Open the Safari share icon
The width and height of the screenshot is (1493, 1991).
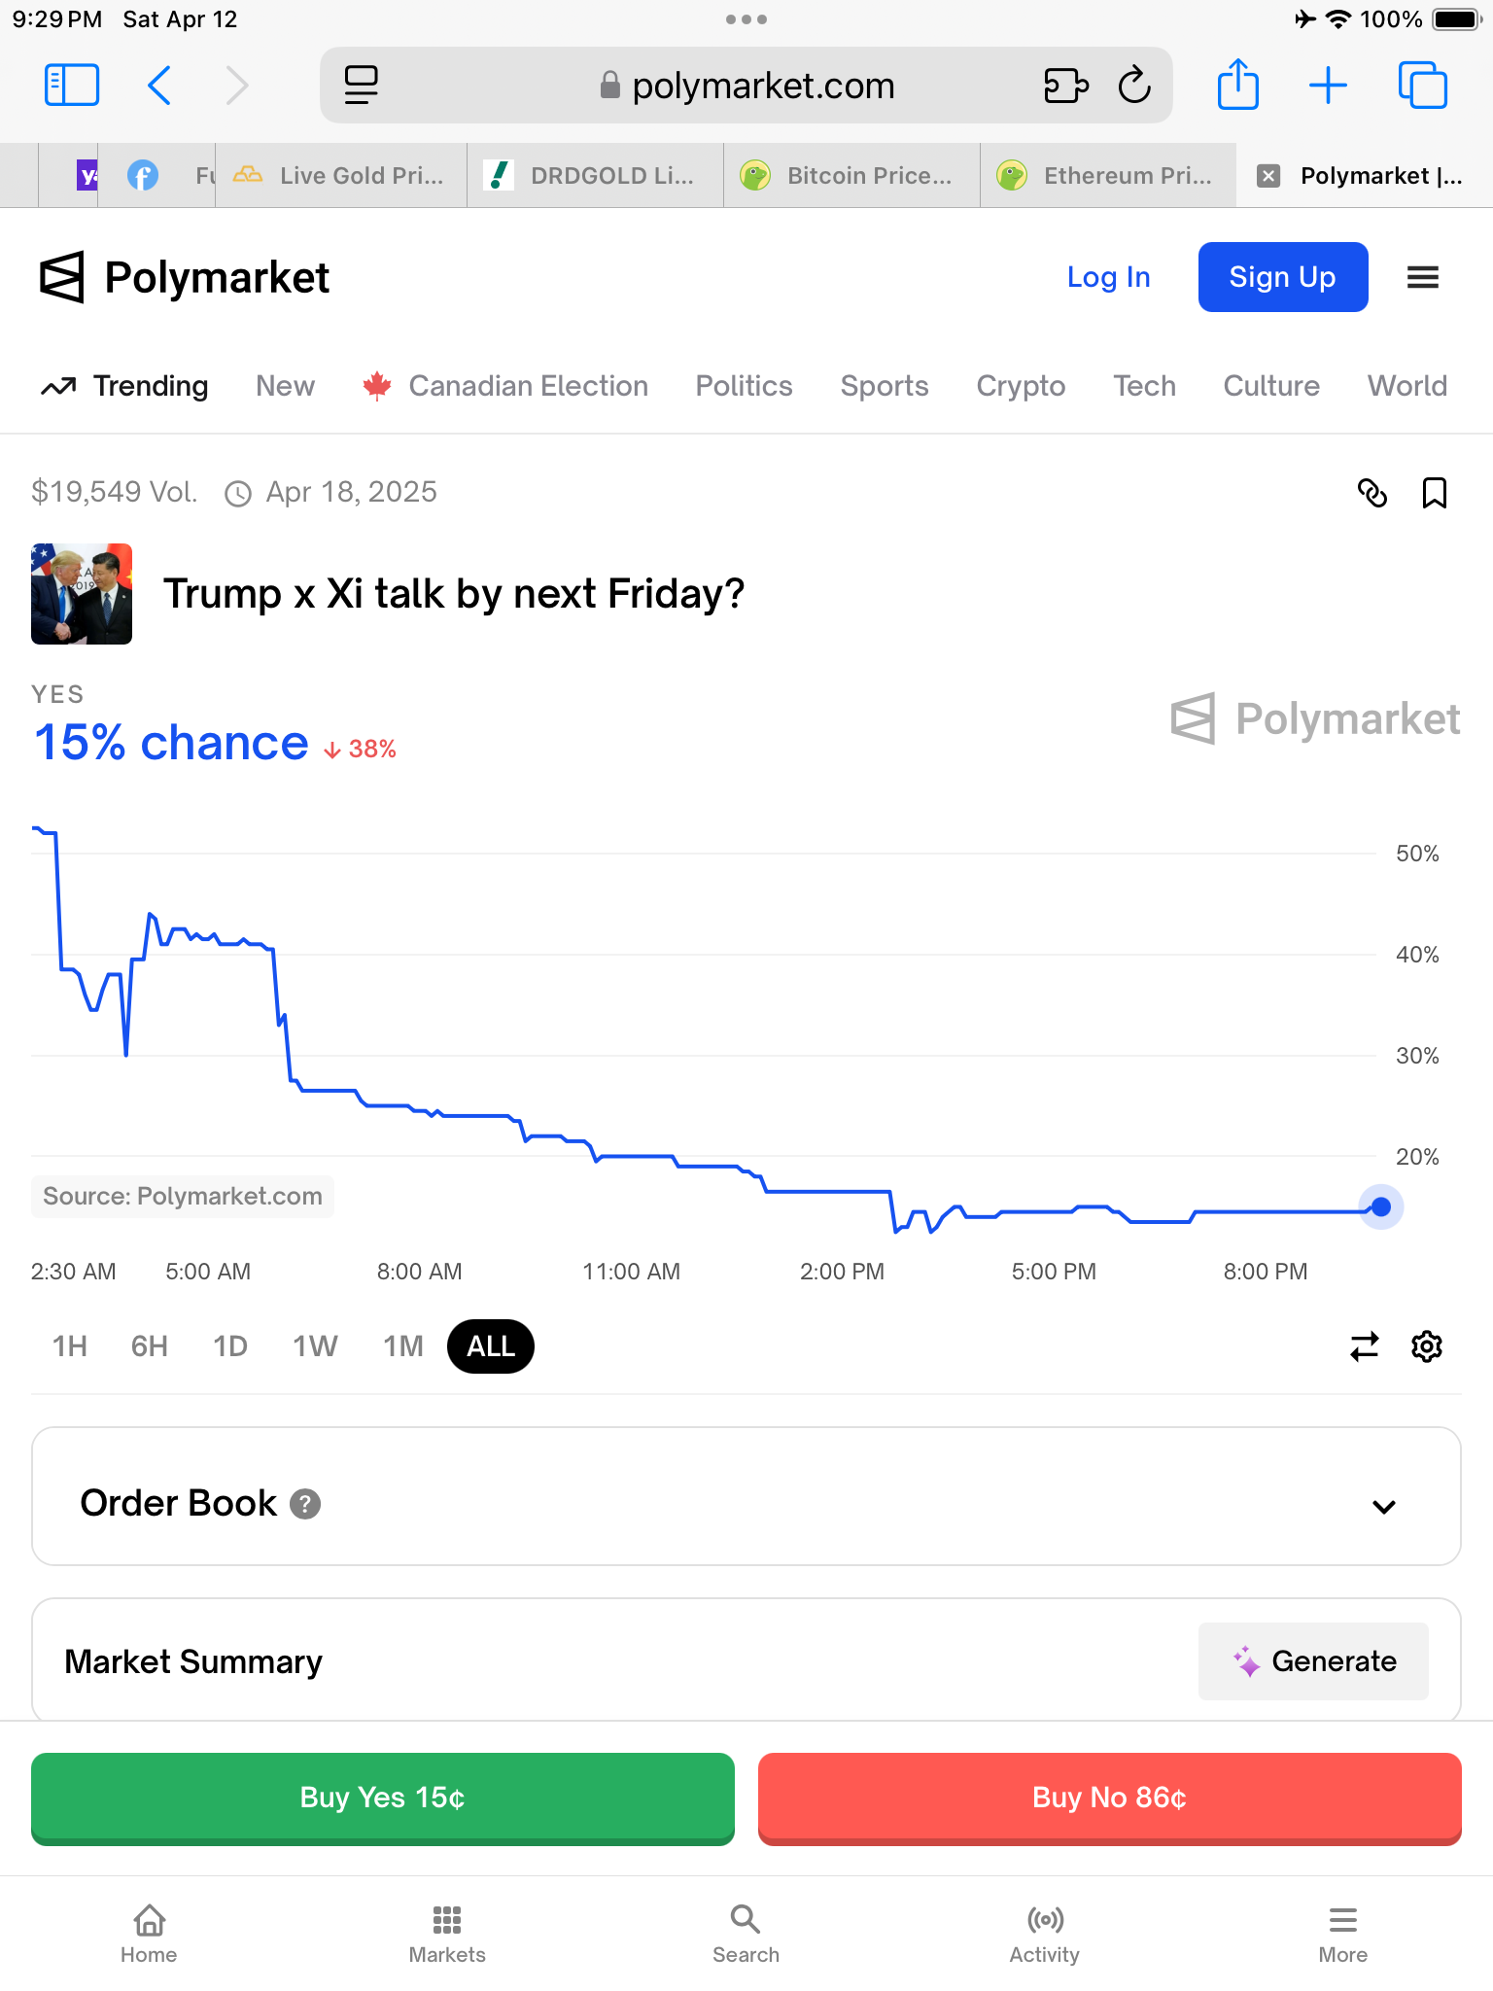(x=1237, y=86)
